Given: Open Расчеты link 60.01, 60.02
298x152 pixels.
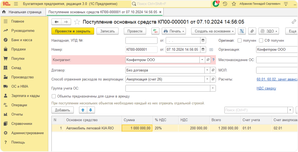Looking at the screenshot, I should point(276,79).
